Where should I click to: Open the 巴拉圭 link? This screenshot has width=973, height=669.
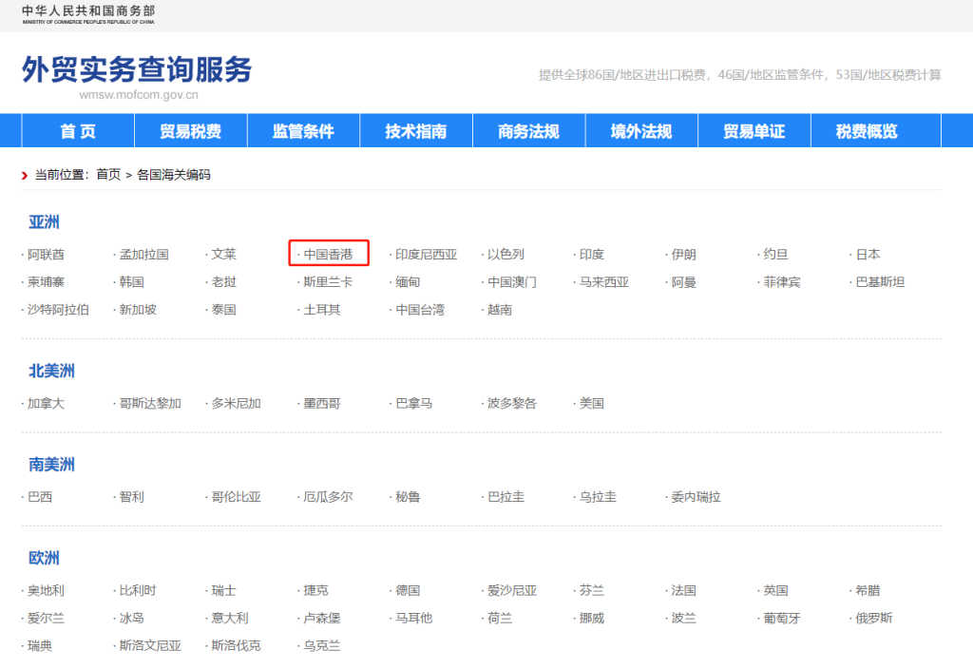coord(506,497)
